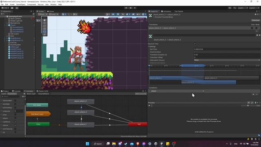Toggle the canMove parameter checkbox
261x147 pixels.
click(x=15, y=122)
